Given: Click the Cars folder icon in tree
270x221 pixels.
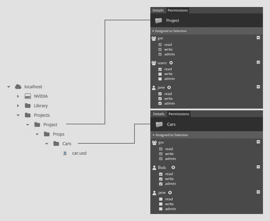Looking at the screenshot, I should pos(56,143).
